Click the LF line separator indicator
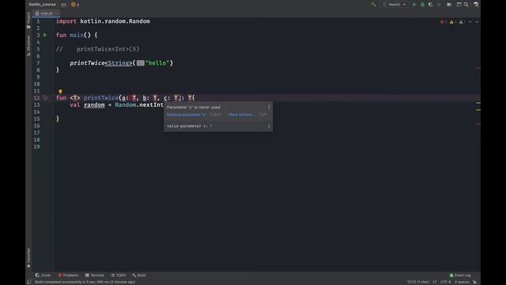Viewport: 506px width, 285px height. click(435, 282)
